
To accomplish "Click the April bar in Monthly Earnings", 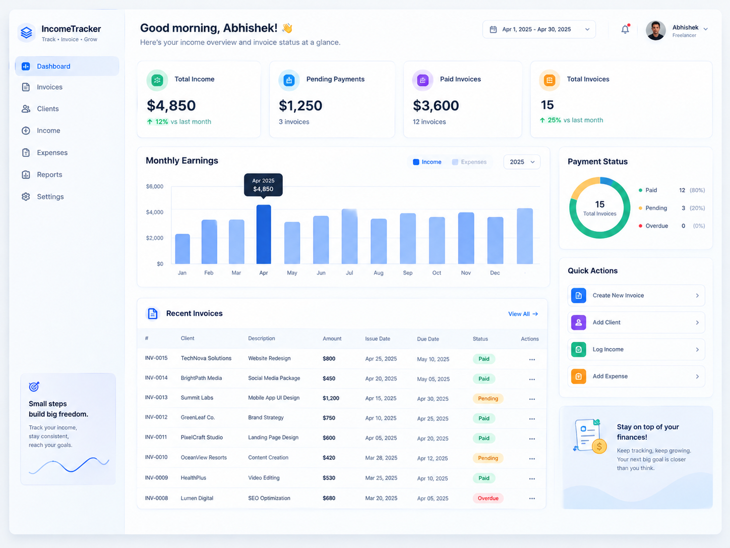I will [x=264, y=234].
